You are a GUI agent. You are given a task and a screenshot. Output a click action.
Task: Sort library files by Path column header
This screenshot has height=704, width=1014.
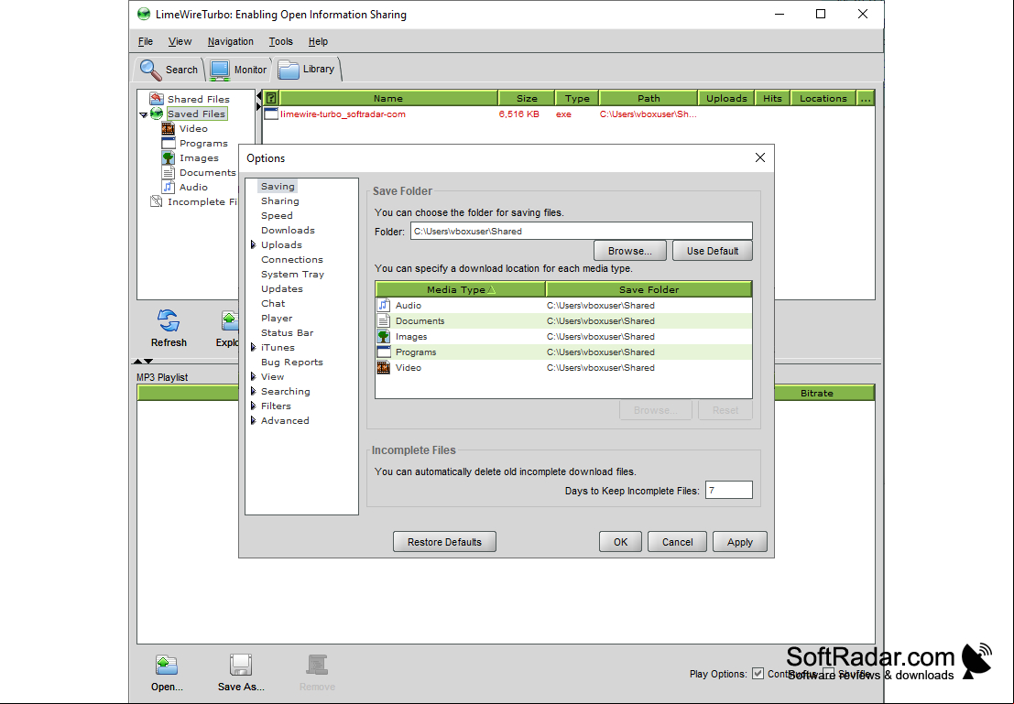649,98
